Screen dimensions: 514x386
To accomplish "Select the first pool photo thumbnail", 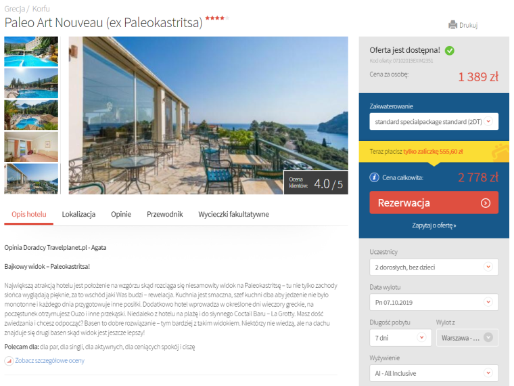I will 31,51.
